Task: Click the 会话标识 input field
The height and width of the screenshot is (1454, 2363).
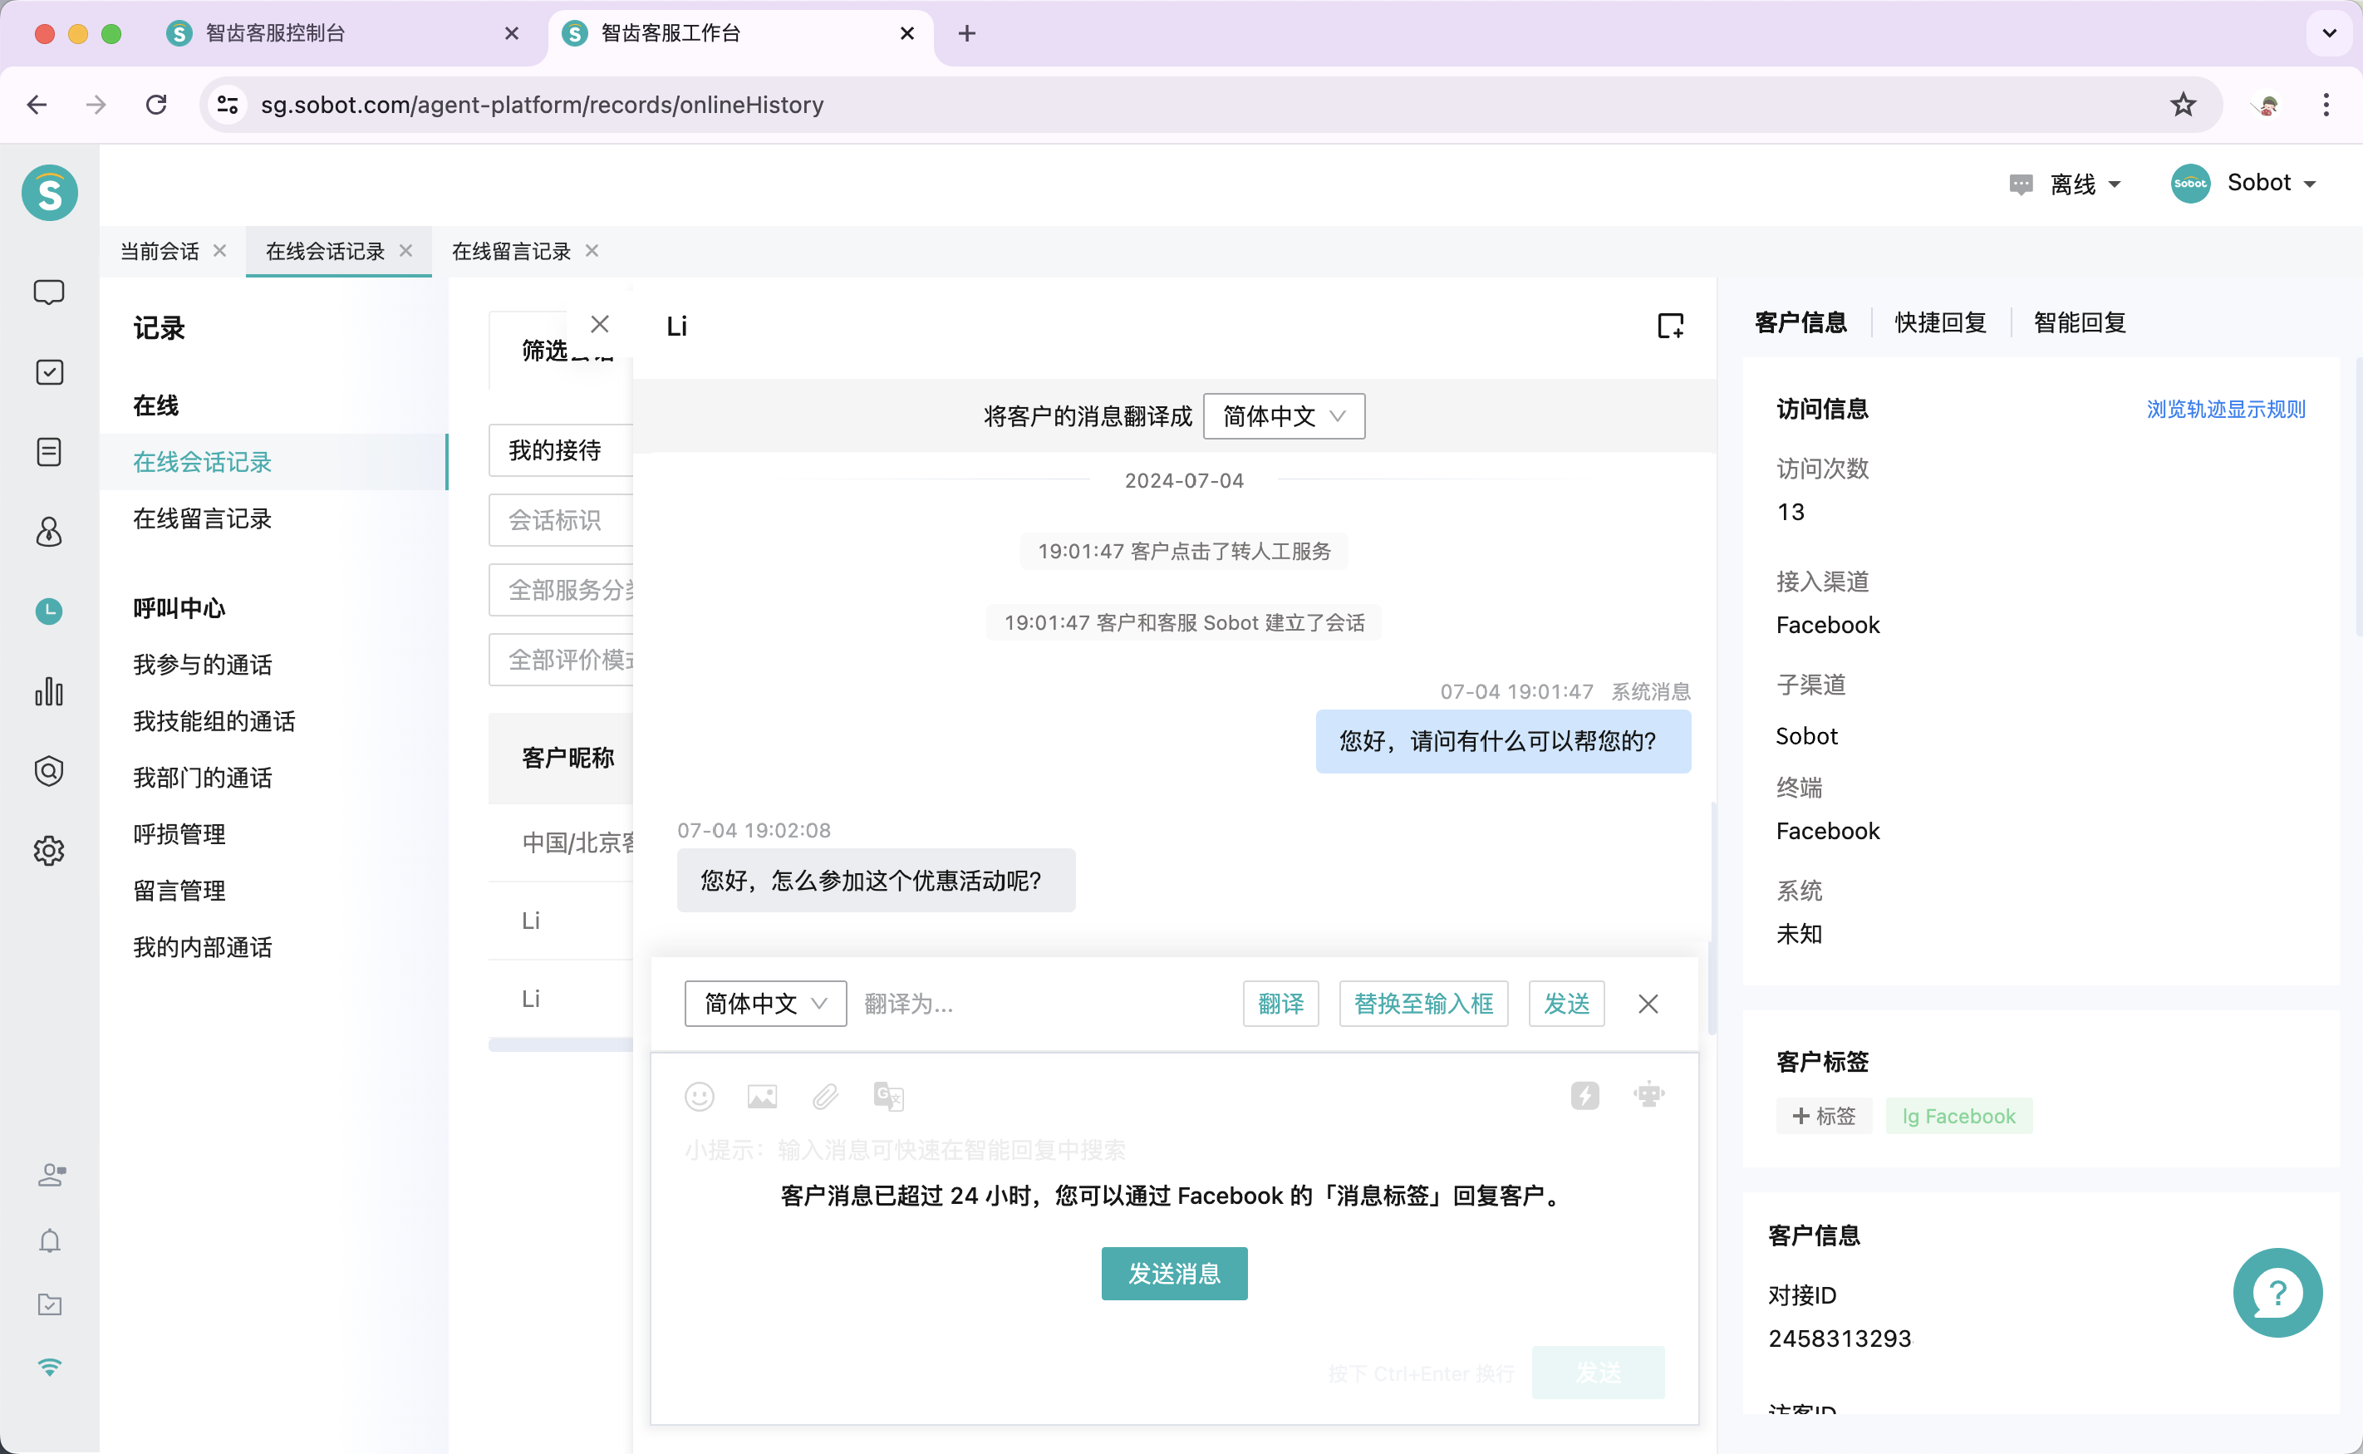Action: click(562, 520)
